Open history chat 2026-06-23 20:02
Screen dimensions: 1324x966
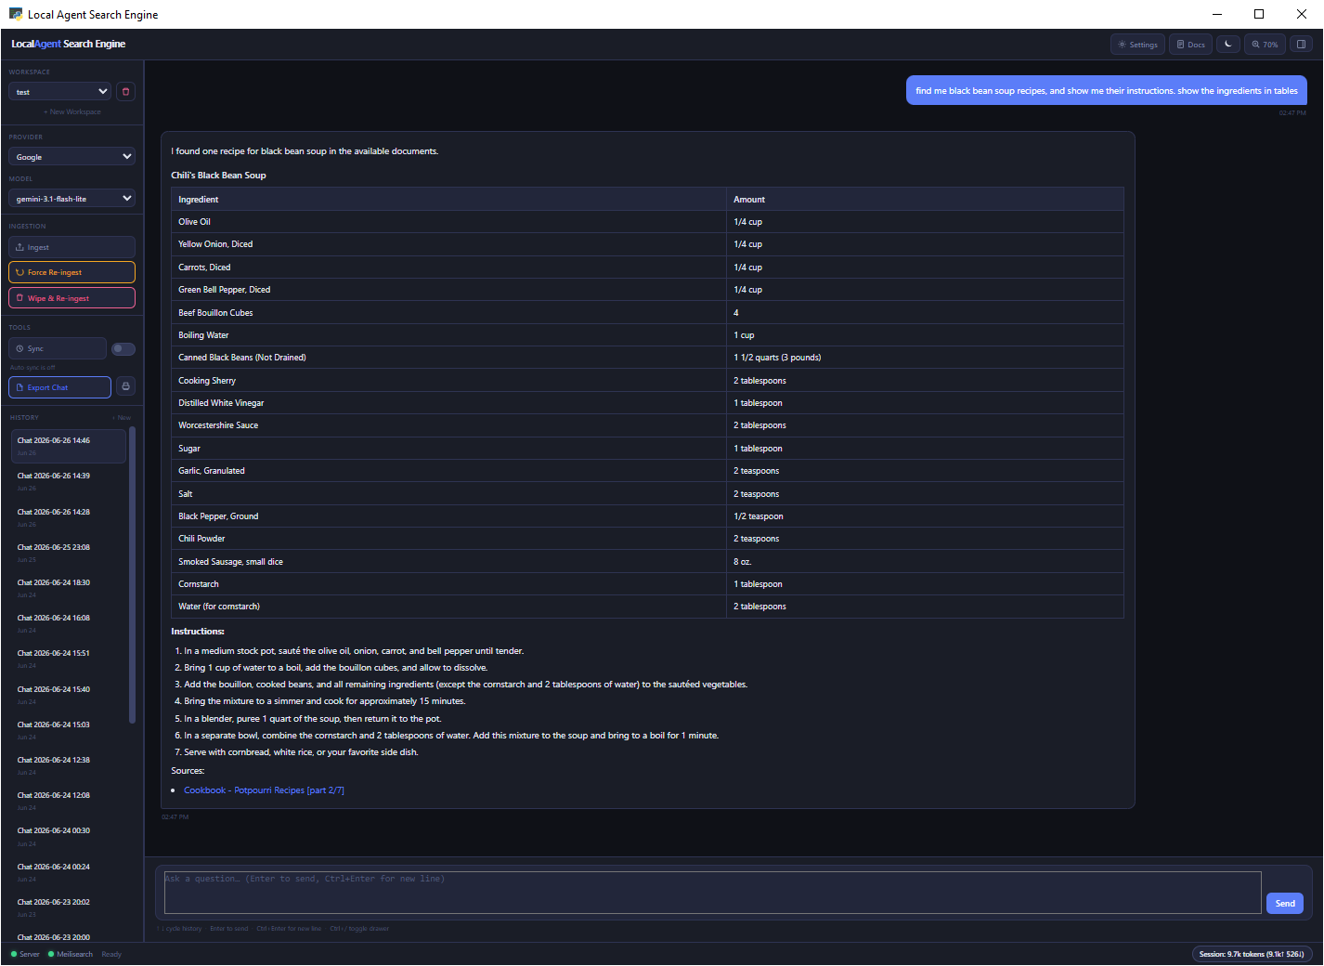69,907
